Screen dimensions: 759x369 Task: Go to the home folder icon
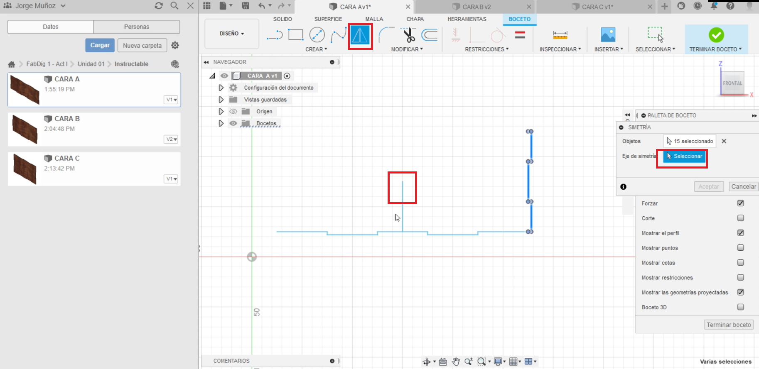pos(12,64)
